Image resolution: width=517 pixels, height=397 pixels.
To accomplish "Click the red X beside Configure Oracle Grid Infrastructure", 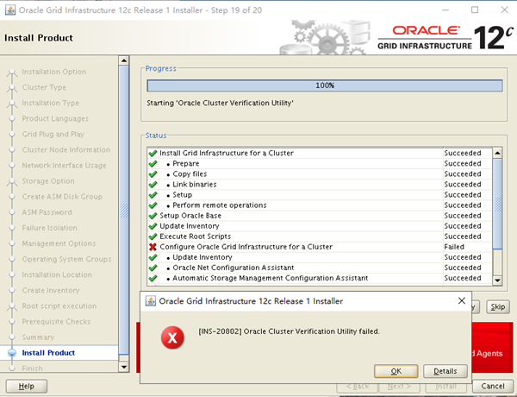I will click(153, 247).
